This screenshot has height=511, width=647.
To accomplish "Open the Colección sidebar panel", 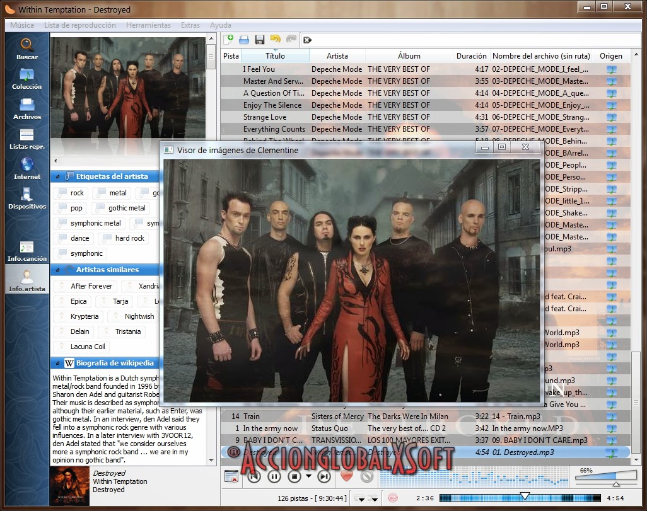I will coord(27,79).
